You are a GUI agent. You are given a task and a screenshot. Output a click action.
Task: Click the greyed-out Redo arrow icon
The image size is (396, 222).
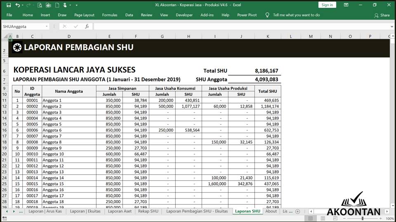[x=28, y=5]
